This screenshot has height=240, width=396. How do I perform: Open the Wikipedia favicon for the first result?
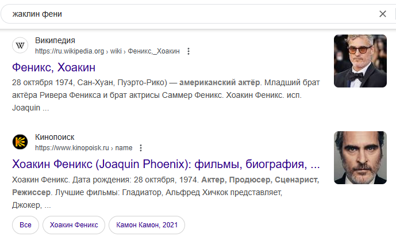pos(20,45)
